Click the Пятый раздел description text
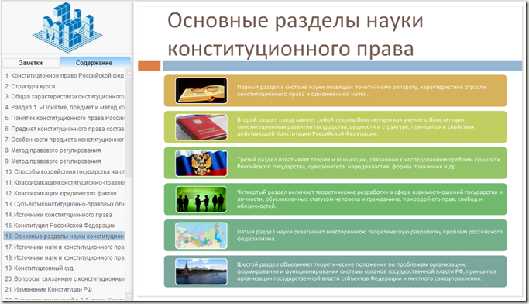 [x=369, y=235]
